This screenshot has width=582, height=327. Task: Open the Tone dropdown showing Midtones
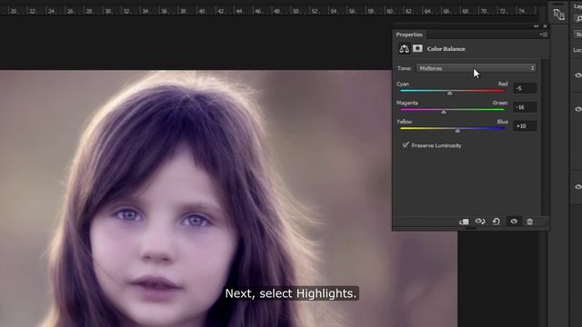(x=477, y=68)
